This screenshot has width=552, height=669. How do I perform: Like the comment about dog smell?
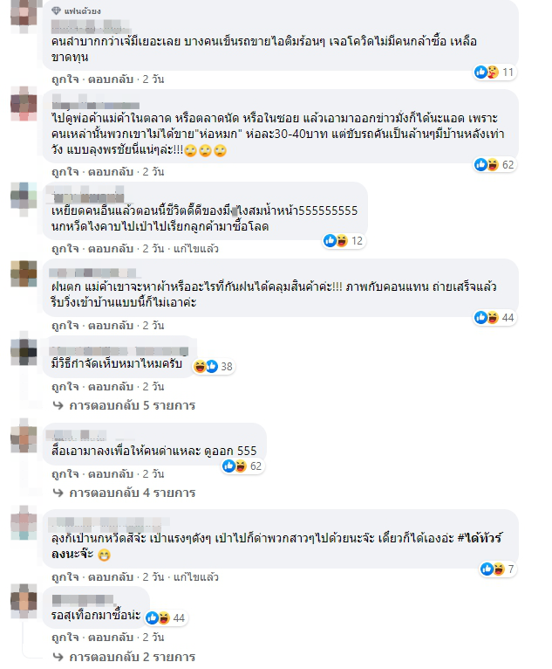coord(65,387)
